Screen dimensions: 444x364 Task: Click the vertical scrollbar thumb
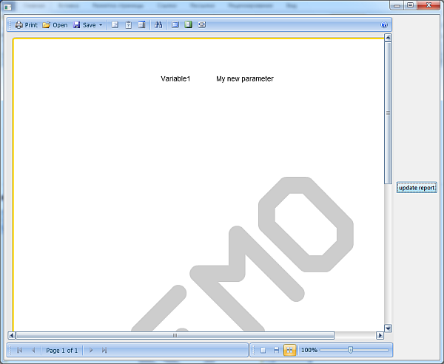pyautogui.click(x=388, y=113)
